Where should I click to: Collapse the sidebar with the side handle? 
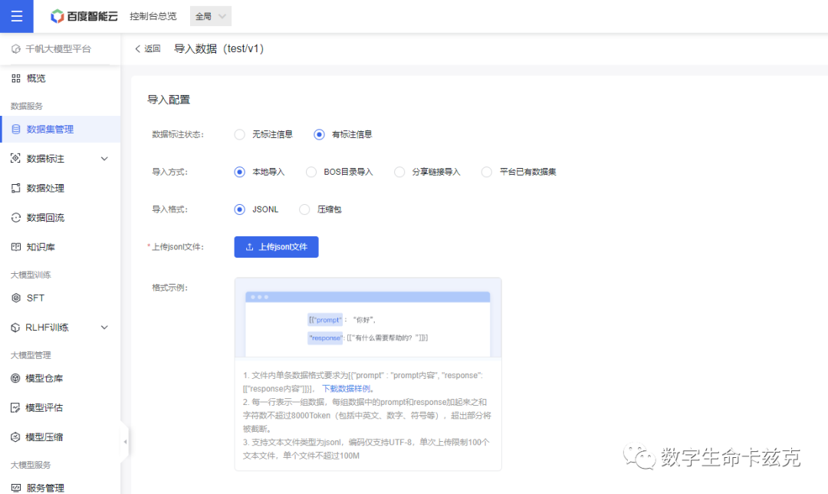(x=125, y=442)
